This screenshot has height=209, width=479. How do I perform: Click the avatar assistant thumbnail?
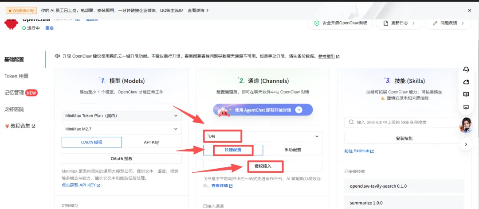(466, 125)
